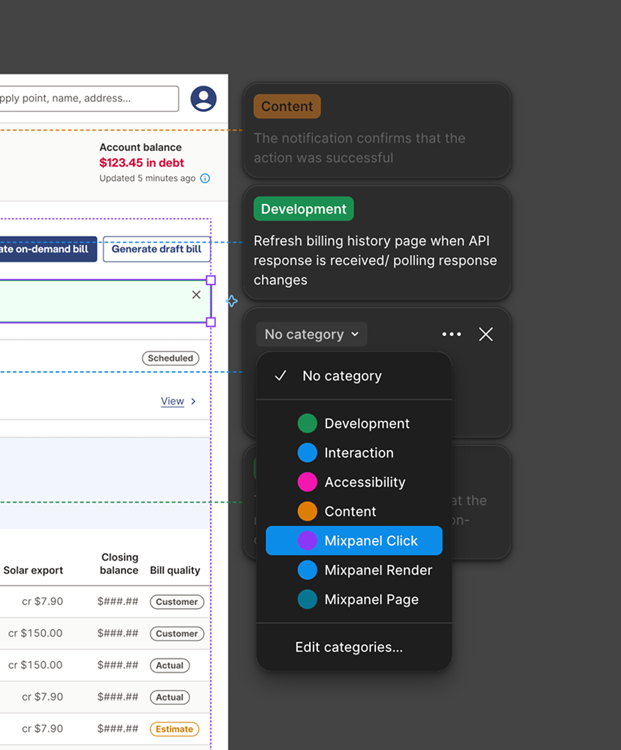Click the sparkle icon beside the selected frame
Viewport: 621px width, 750px height.
232,301
